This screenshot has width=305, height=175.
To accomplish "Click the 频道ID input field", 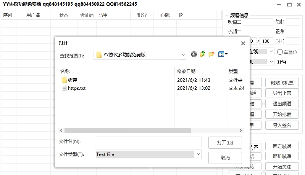I will [x=258, y=22].
